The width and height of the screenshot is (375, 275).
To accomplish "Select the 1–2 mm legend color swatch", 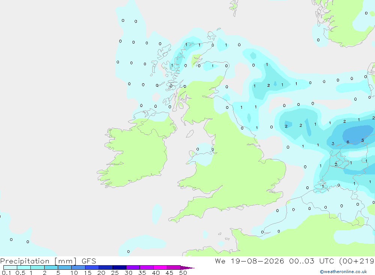I will click(x=37, y=267).
